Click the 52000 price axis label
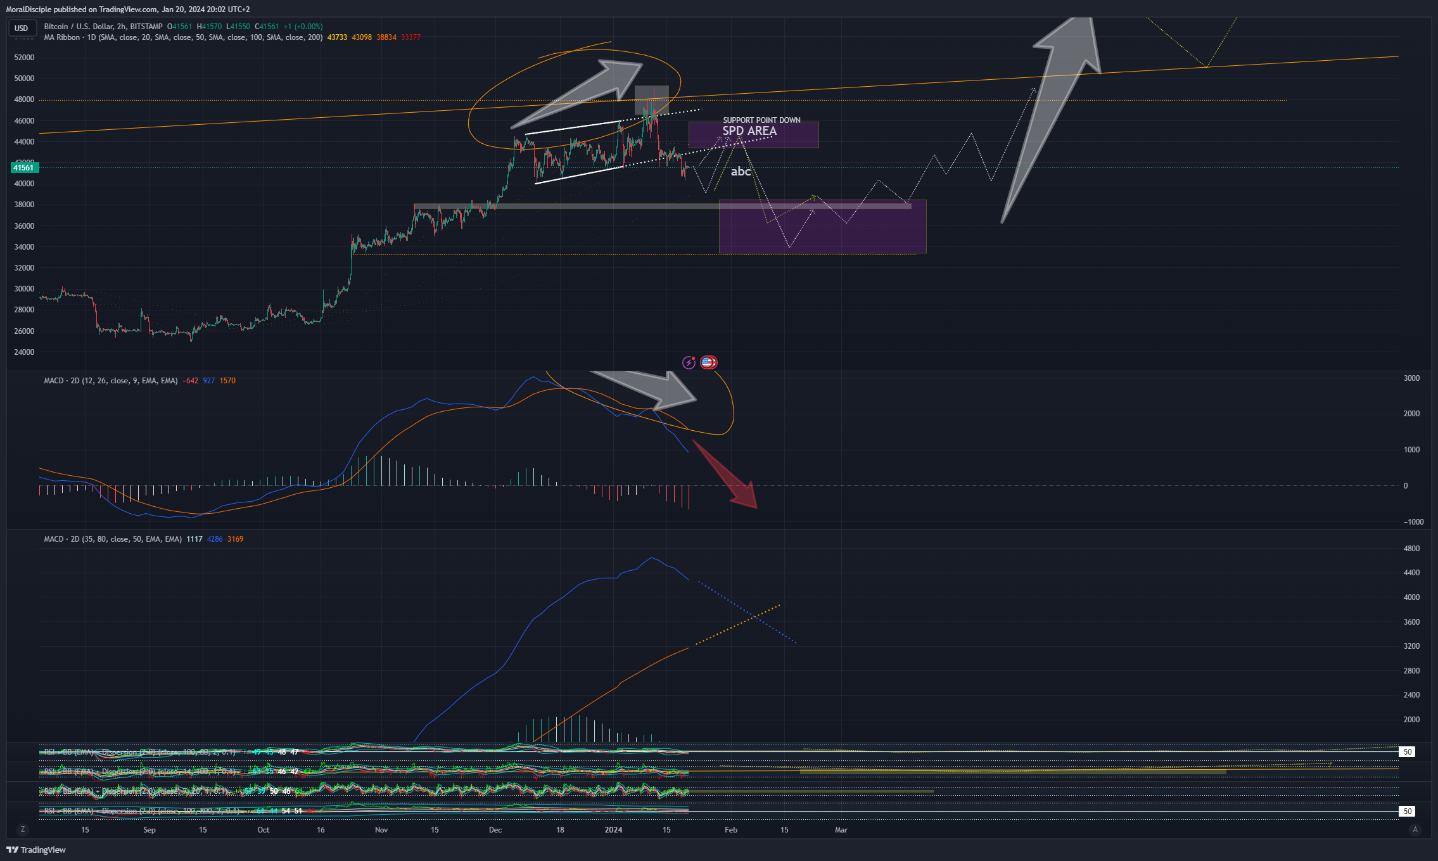 pyautogui.click(x=24, y=58)
